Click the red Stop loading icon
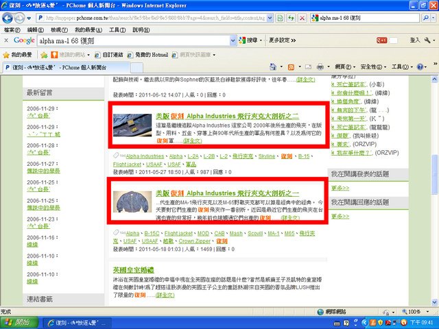This screenshot has width=439, height=329. coord(302,19)
